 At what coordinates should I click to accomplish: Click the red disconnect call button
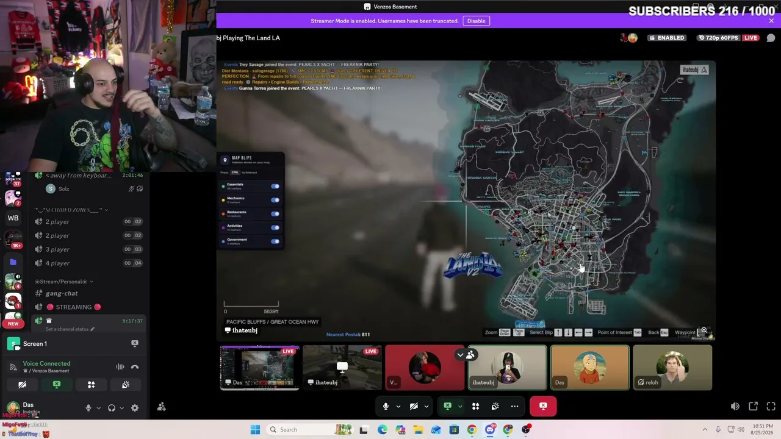(543, 406)
